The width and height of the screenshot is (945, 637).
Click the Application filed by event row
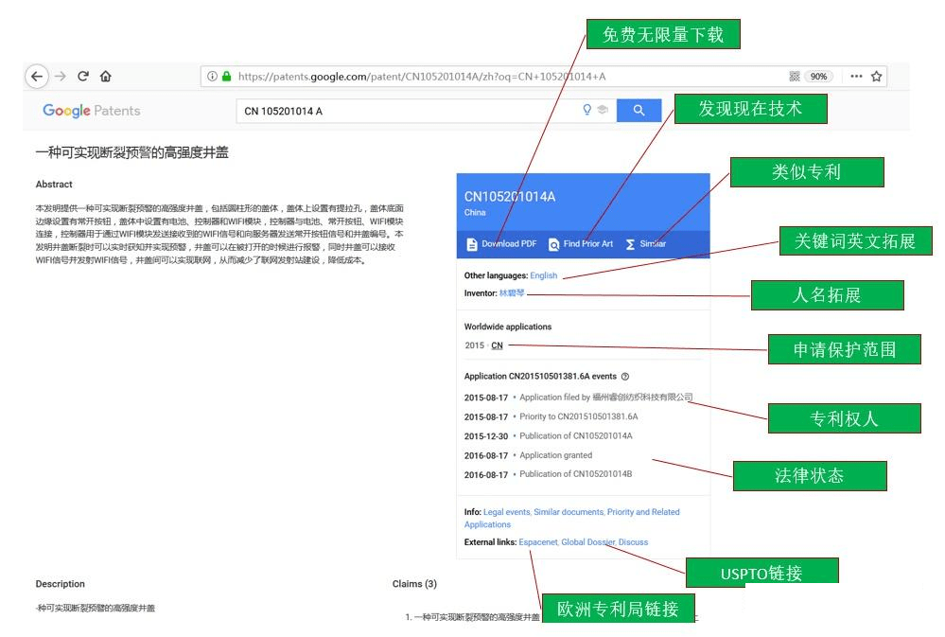point(579,398)
